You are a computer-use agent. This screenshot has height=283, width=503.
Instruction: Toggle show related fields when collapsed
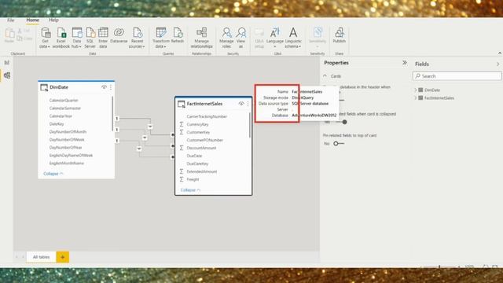click(341, 122)
